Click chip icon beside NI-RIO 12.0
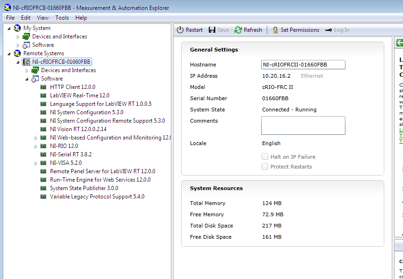 [43, 146]
